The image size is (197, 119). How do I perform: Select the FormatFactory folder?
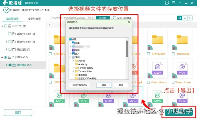tap(84, 68)
